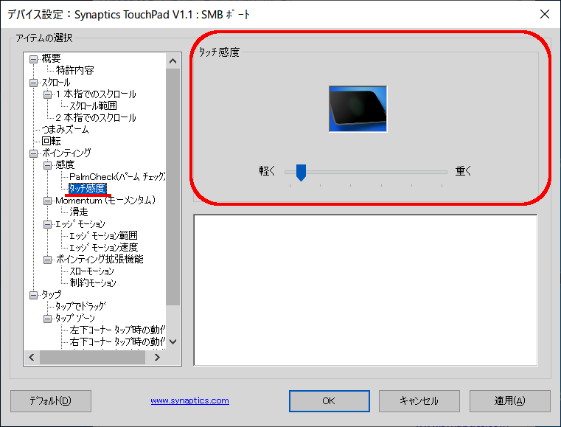
Task: Click the touch sensitivity slider thumb
Action: coord(302,173)
